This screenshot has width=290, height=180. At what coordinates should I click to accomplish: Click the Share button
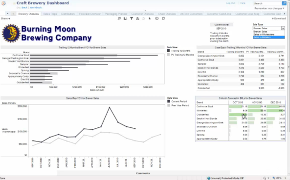(5, 19)
